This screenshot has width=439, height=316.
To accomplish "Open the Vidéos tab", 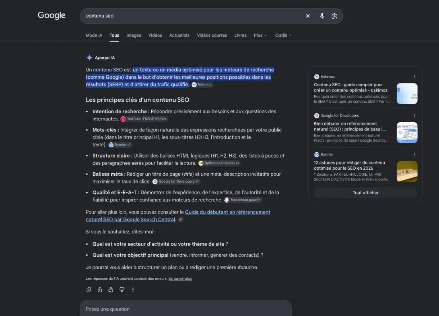I will (x=155, y=35).
